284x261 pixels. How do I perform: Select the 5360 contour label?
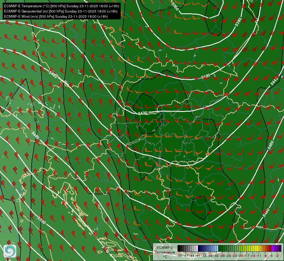point(175,6)
